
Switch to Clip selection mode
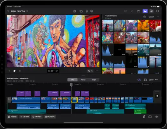click(73, 80)
